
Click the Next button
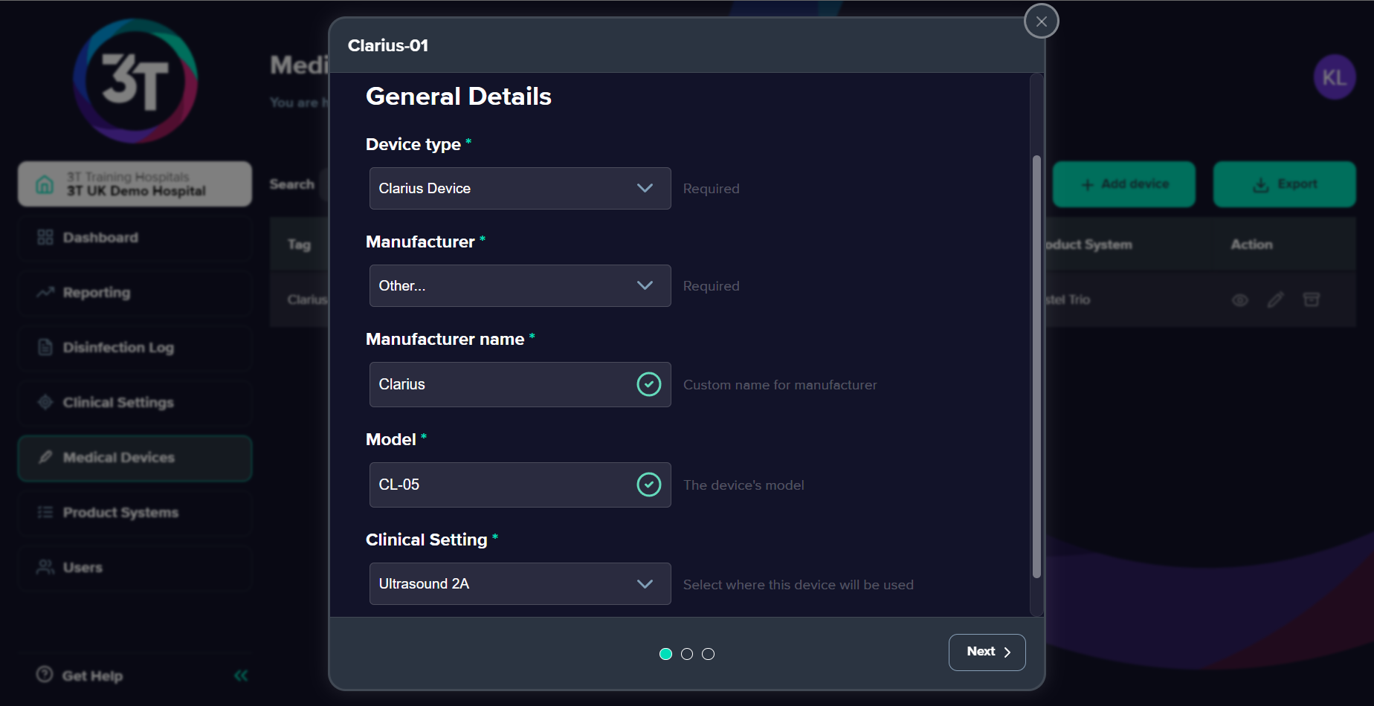coord(987,652)
